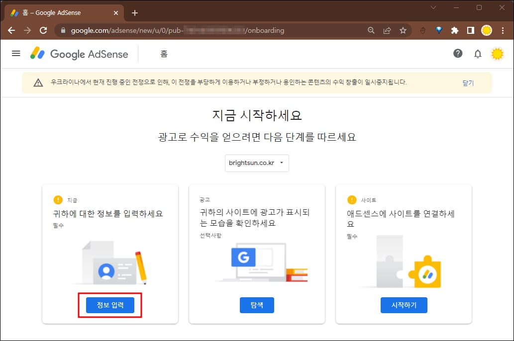This screenshot has width=514, height=341.
Task: Click the blue gem extension icon
Action: click(x=439, y=30)
